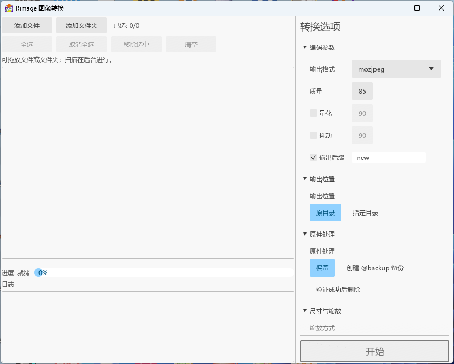
Task: Minimize the Rimage window
Action: (393, 8)
